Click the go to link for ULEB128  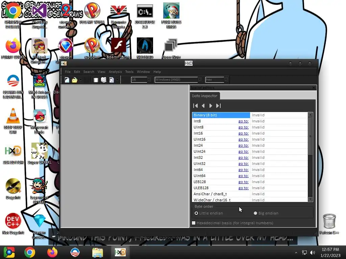coord(243,188)
